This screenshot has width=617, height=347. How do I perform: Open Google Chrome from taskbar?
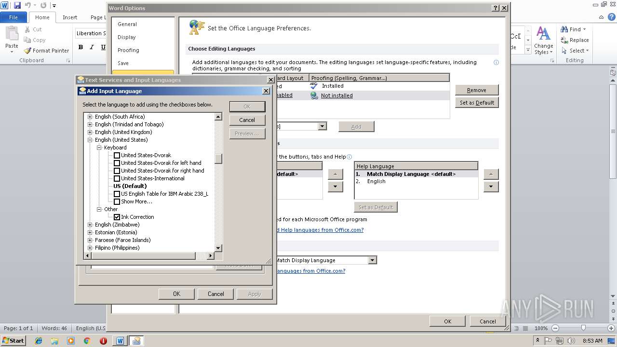point(87,341)
